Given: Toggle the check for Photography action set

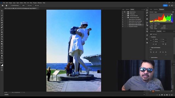Looking at the screenshot, I should coord(123,14).
